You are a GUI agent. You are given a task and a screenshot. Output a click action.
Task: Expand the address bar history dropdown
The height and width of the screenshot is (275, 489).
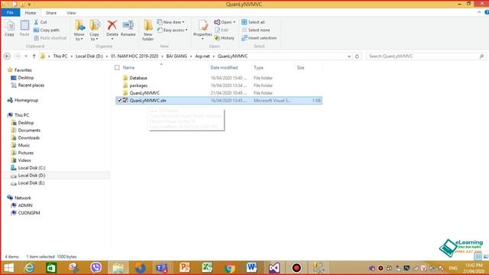click(x=349, y=56)
